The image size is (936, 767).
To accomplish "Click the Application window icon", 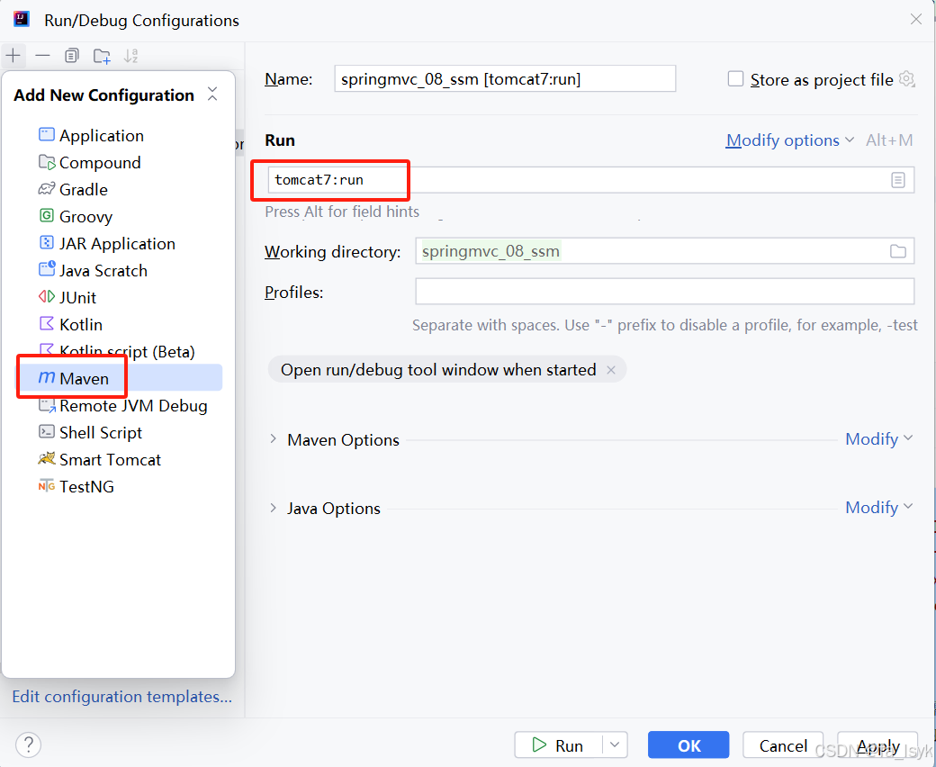I will point(47,134).
